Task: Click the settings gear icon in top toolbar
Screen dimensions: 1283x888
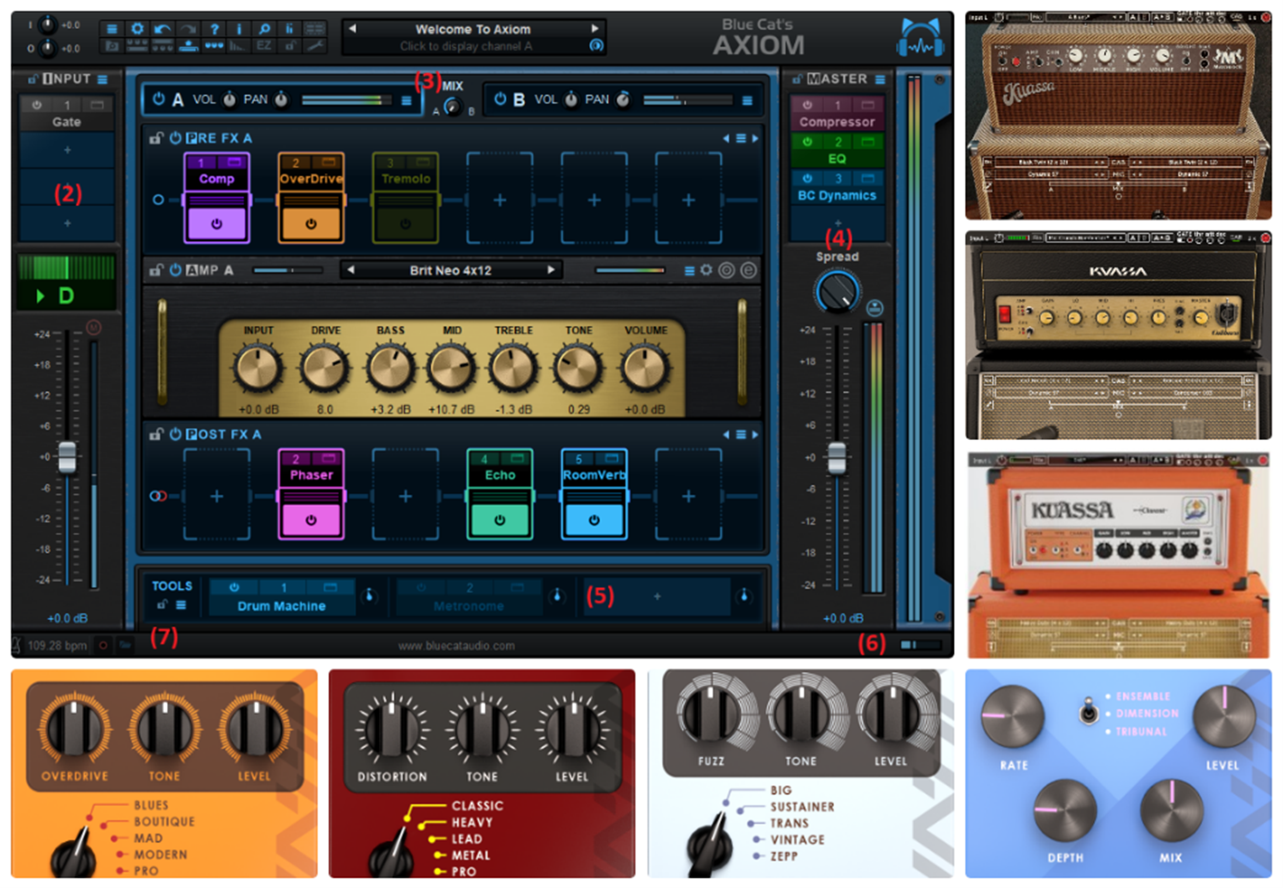Action: coord(137,29)
